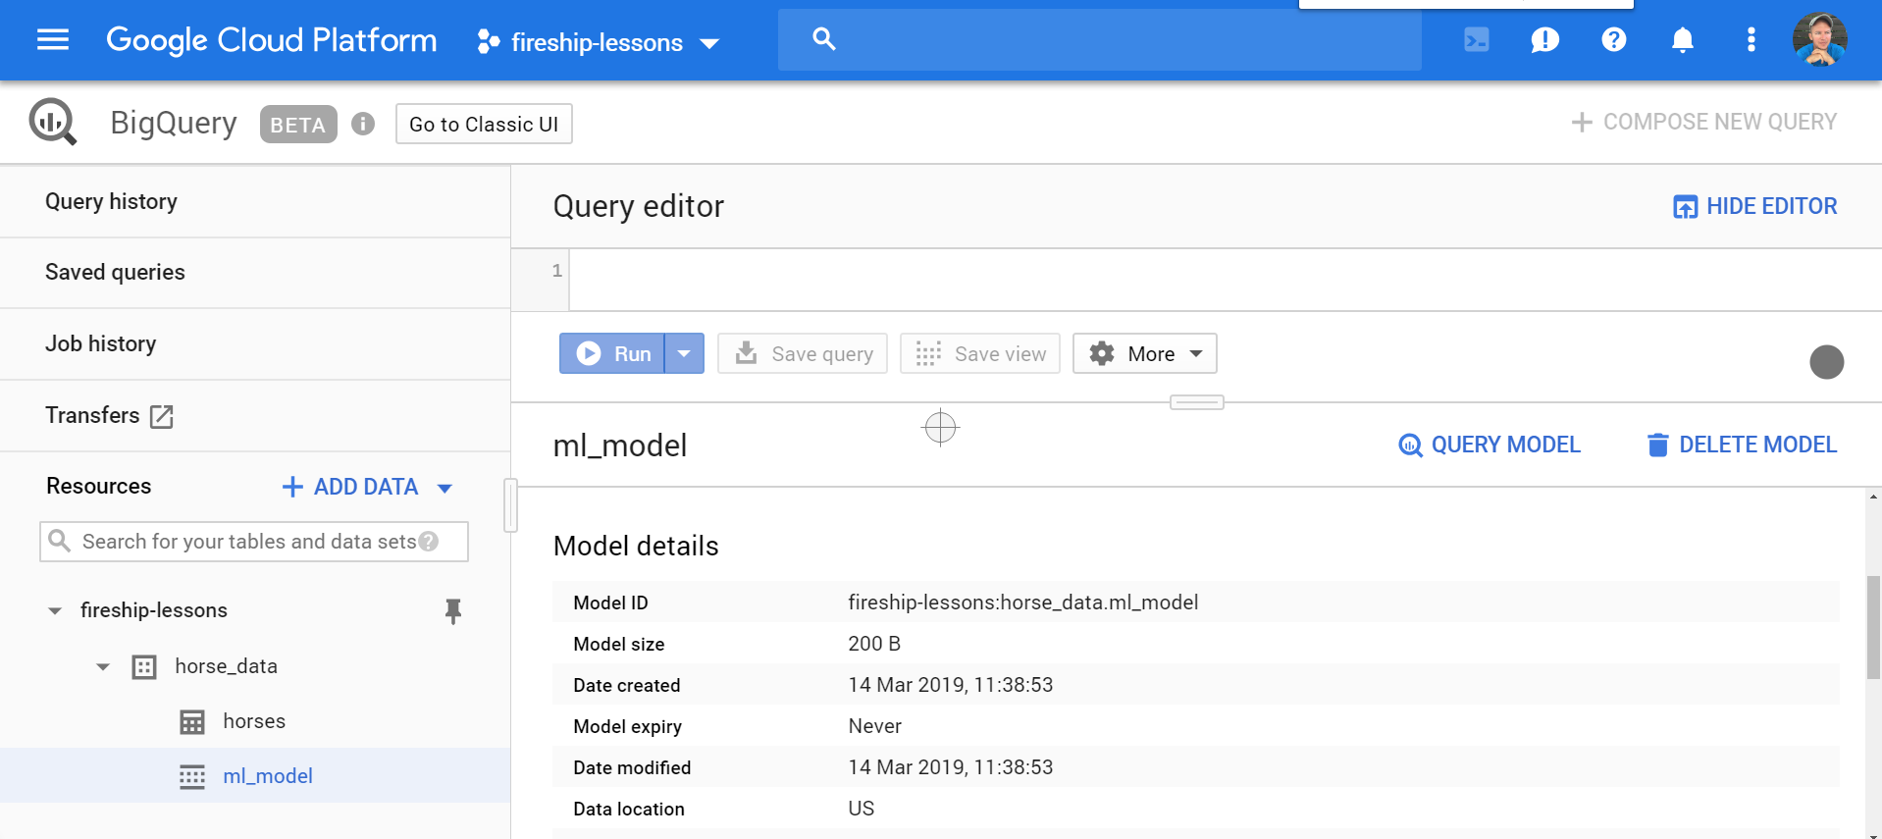Click the Go to Classic UI button

[x=484, y=125]
